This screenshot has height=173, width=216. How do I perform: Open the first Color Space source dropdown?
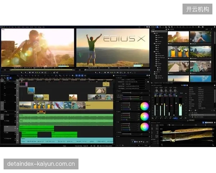[x=136, y=80]
